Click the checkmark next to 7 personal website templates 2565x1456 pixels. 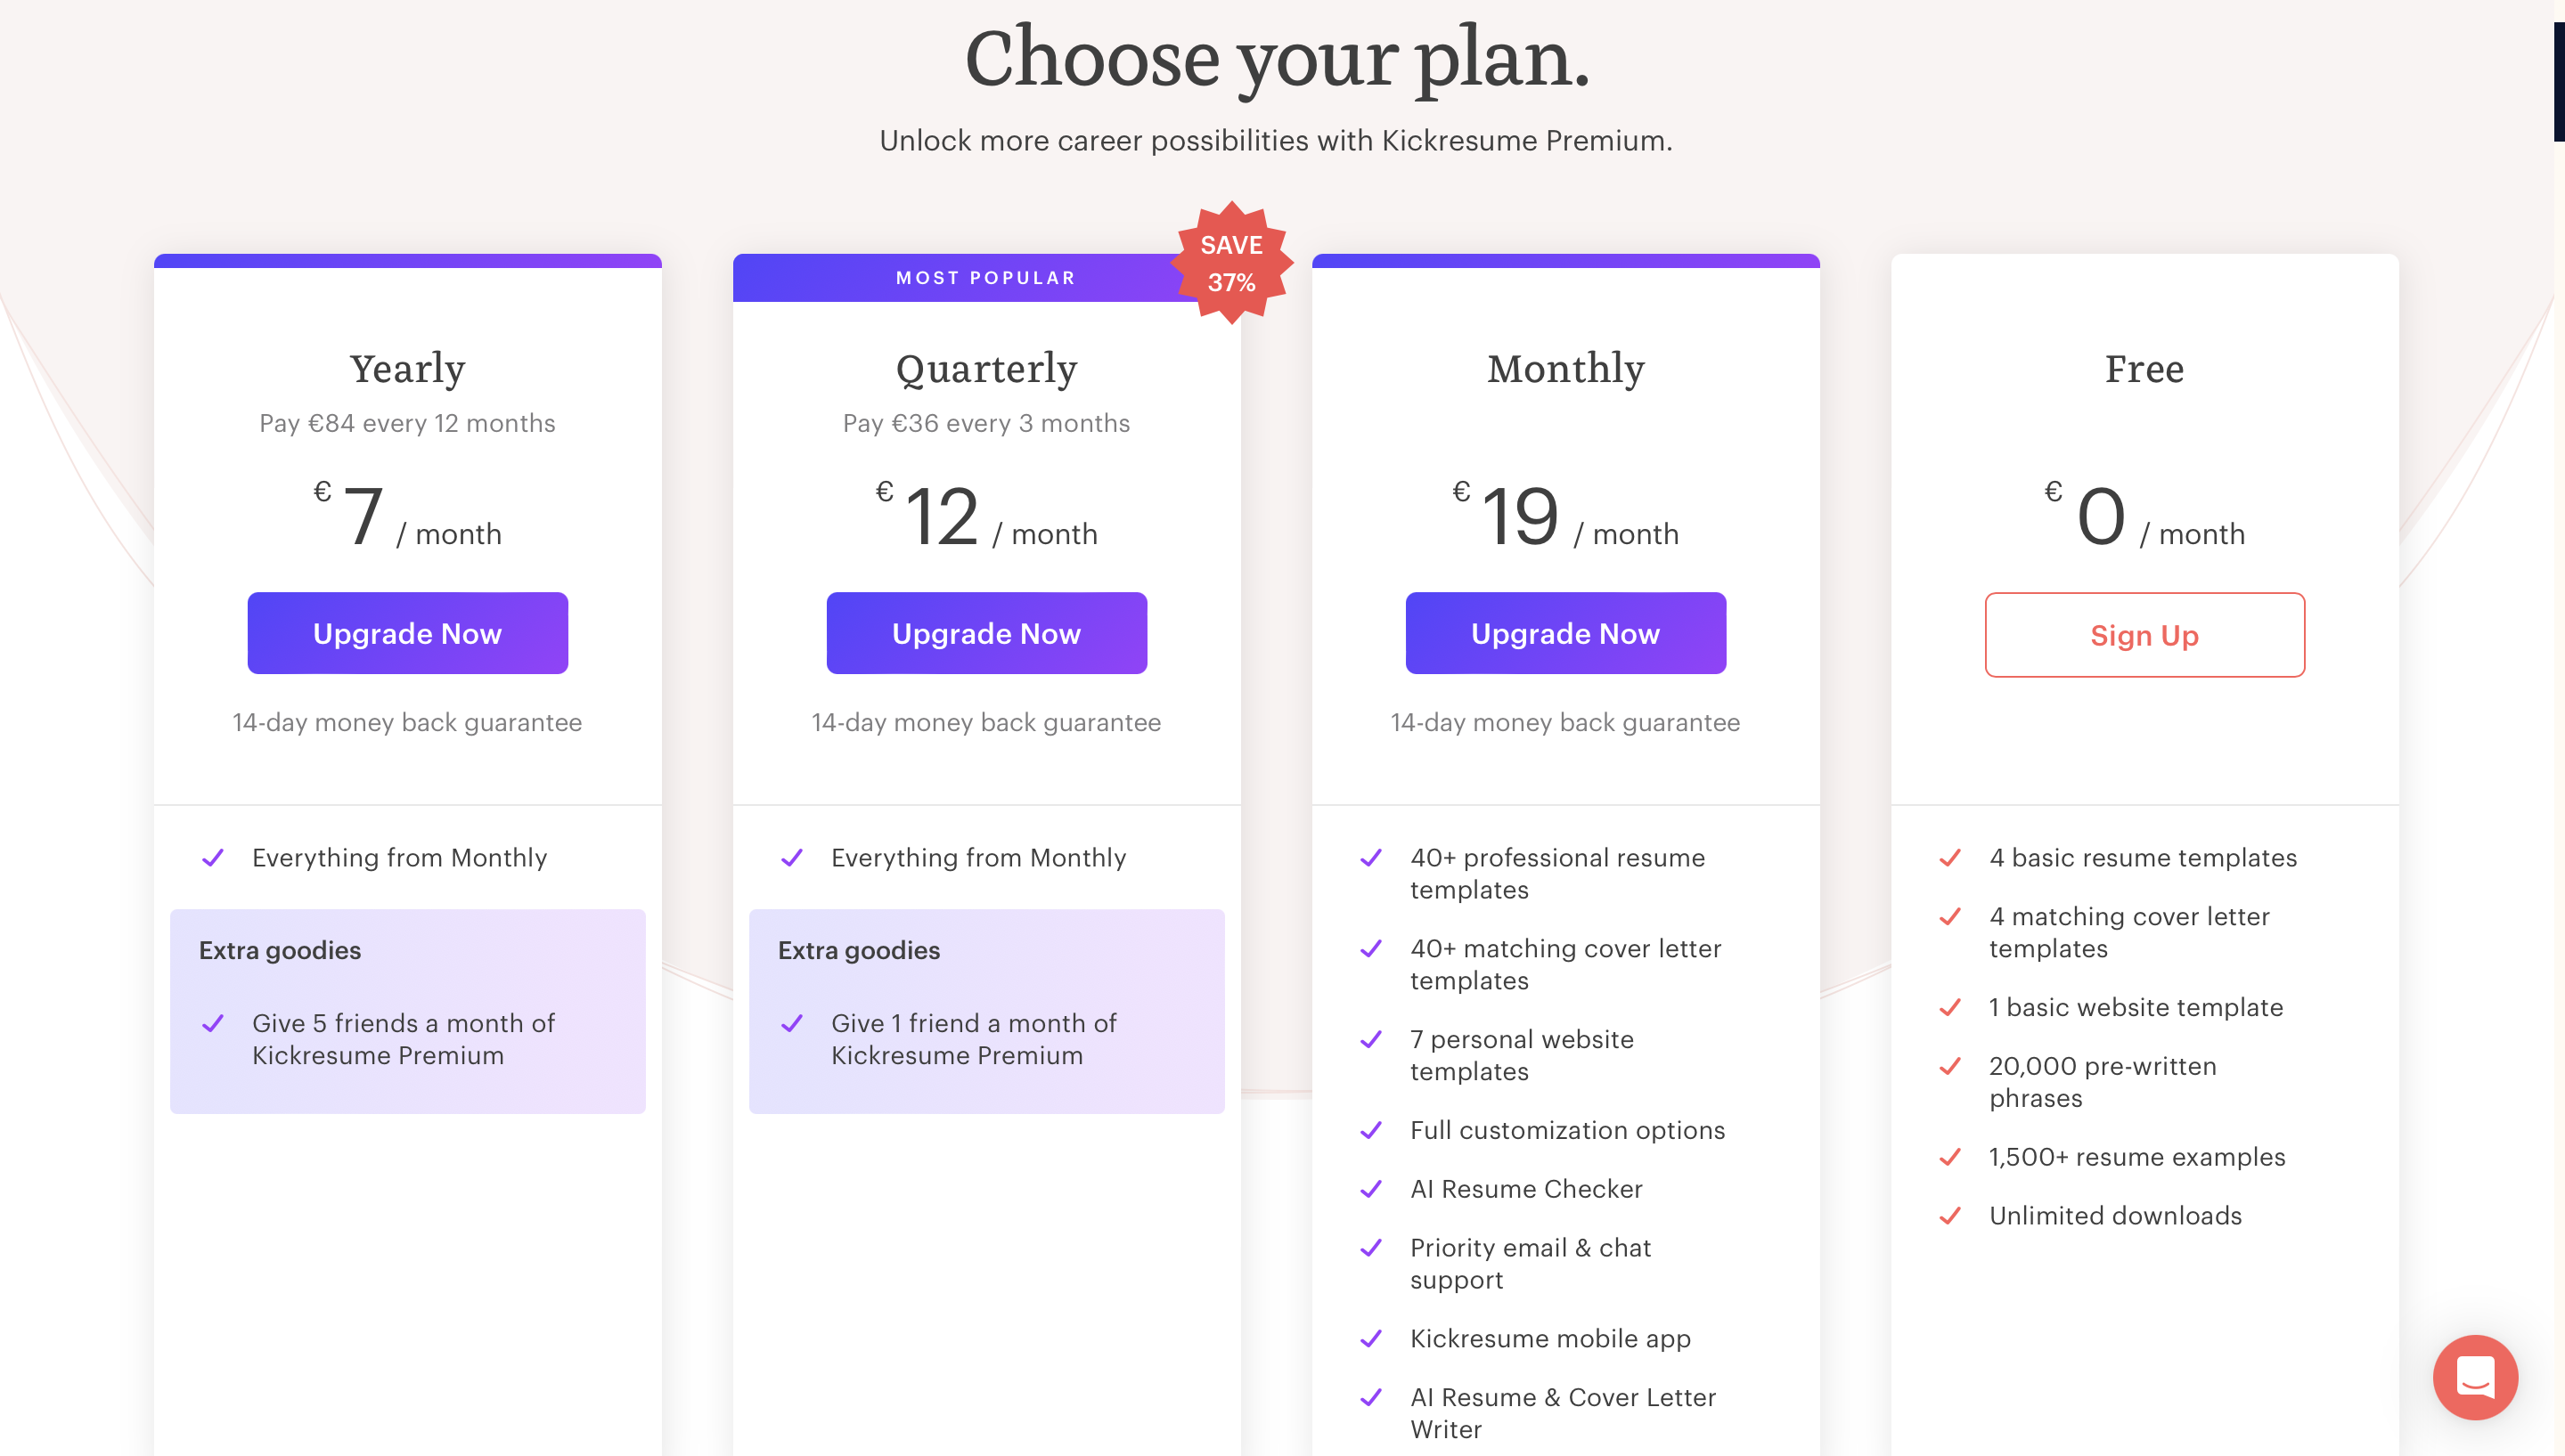[1371, 1040]
